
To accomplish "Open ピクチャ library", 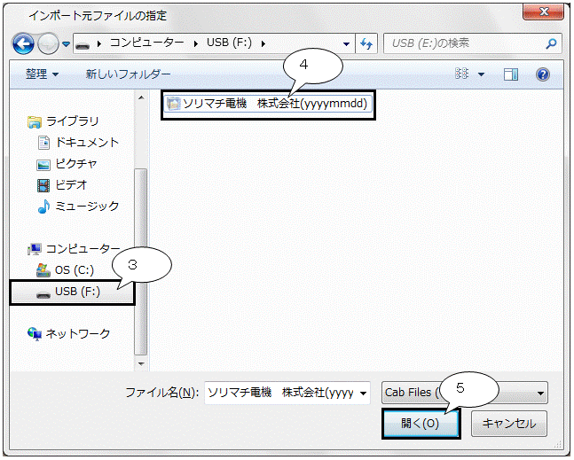I will (75, 164).
